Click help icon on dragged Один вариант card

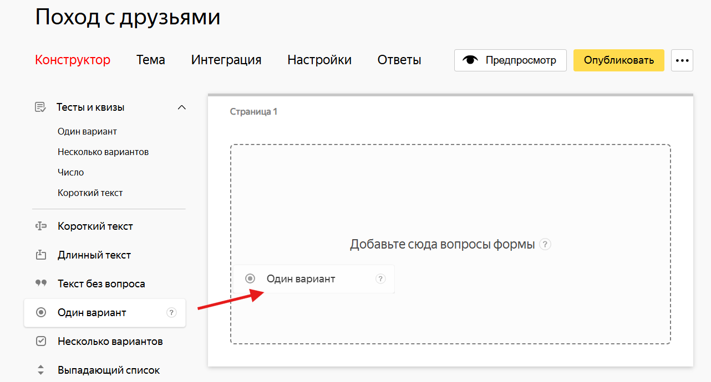(x=380, y=279)
